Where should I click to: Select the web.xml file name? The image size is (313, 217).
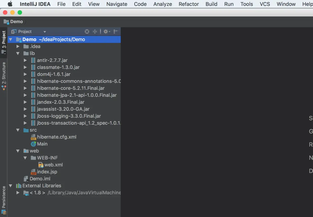tap(54, 165)
